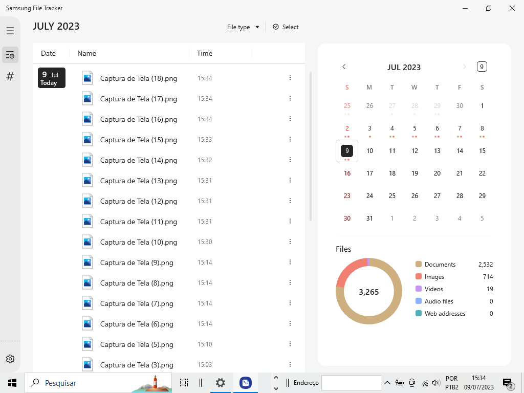This screenshot has width=524, height=393.
Task: Select July 16 in the calendar
Action: (347, 173)
